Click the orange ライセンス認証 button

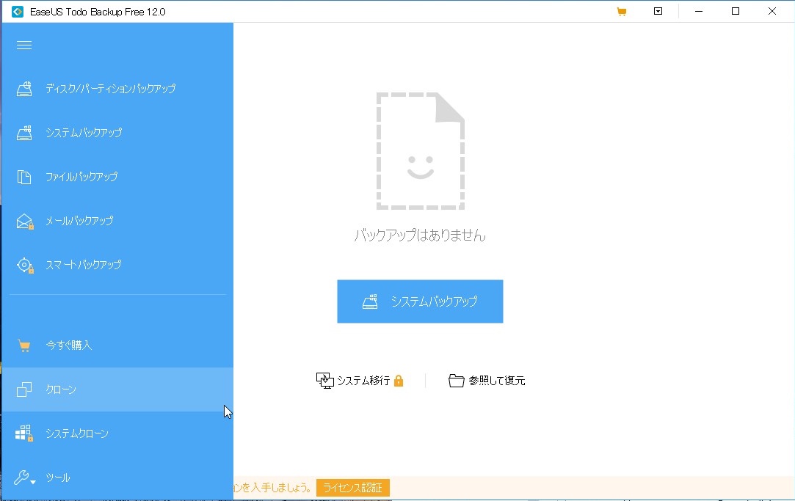[353, 488]
